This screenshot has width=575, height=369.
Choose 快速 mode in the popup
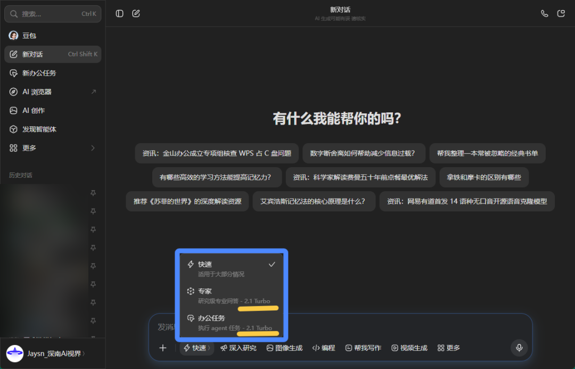[232, 269]
